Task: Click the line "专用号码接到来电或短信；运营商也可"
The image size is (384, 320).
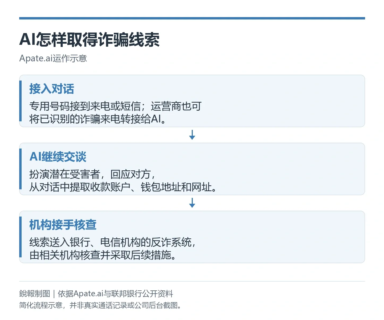Action: pos(115,106)
